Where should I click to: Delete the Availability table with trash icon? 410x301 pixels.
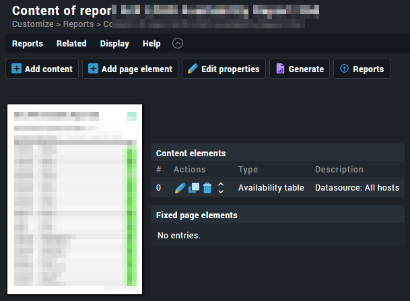click(x=207, y=188)
